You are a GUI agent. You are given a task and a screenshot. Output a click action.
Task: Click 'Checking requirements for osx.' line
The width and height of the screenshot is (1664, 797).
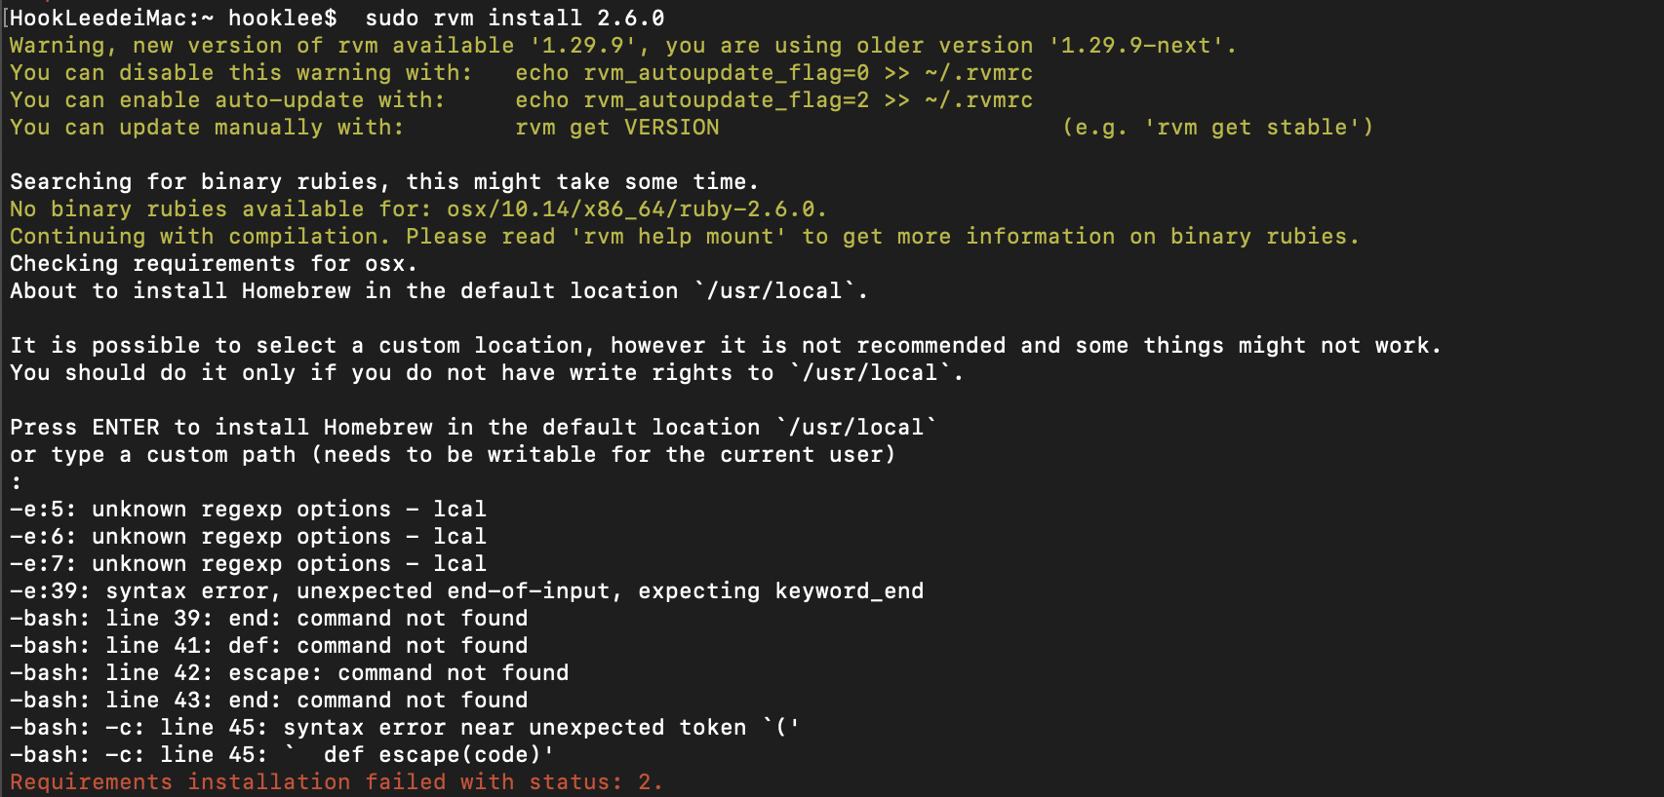pos(214,263)
